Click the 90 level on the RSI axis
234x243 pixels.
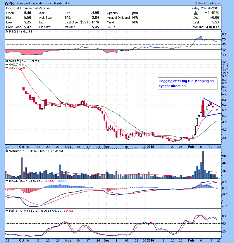click(224, 34)
